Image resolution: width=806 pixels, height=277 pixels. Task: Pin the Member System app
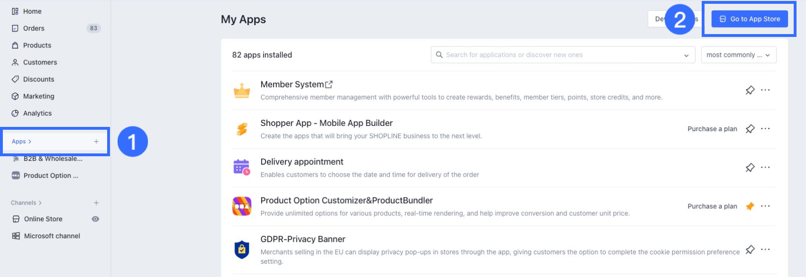point(750,90)
